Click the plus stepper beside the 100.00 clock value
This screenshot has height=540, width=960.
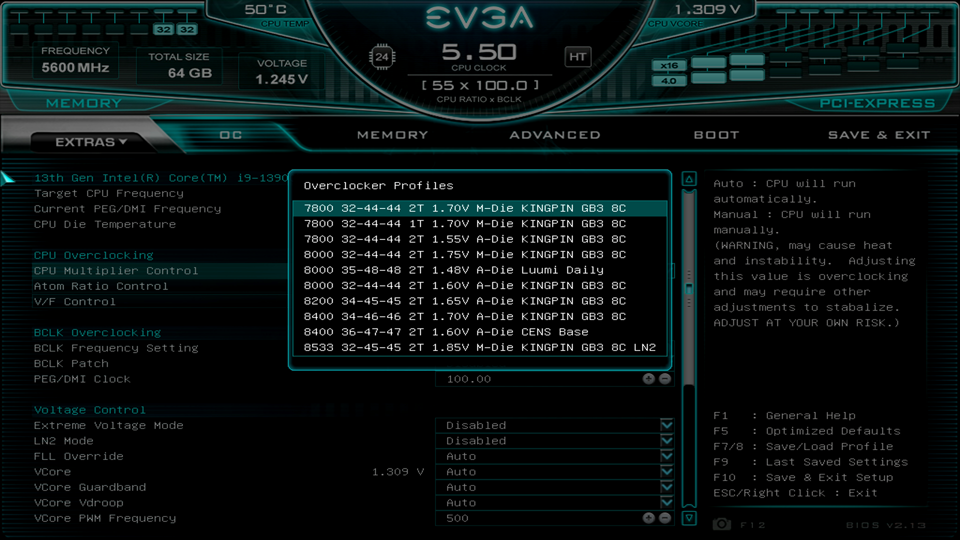point(649,379)
